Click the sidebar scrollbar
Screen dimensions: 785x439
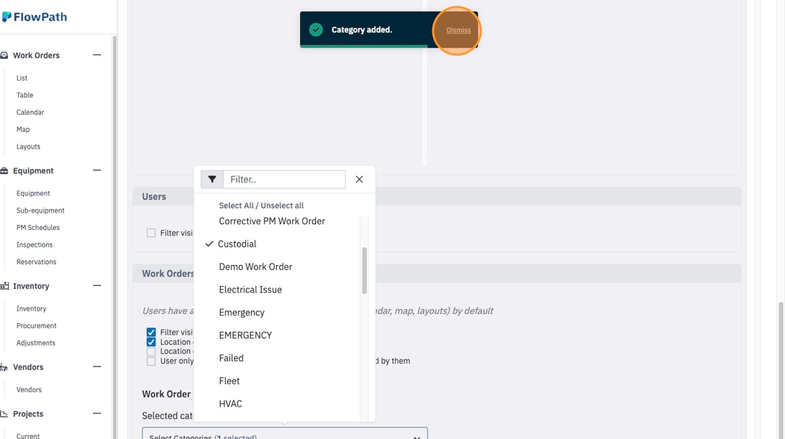click(115, 236)
